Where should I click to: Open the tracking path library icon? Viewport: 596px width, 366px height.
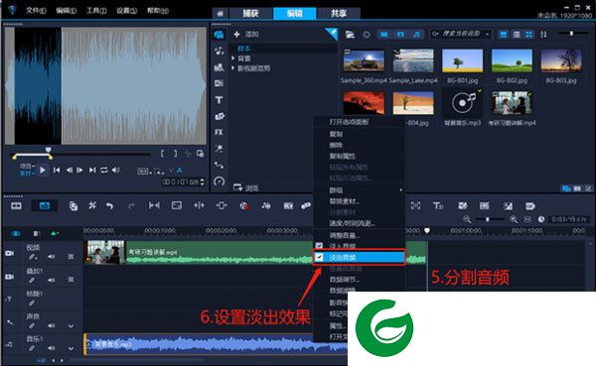[220, 165]
